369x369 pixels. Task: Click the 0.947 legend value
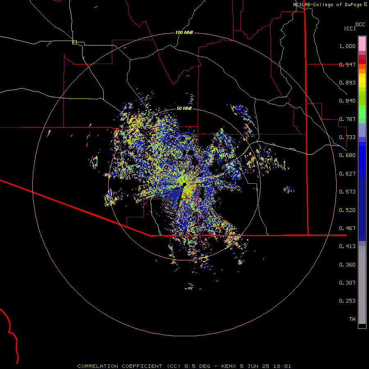[347, 64]
